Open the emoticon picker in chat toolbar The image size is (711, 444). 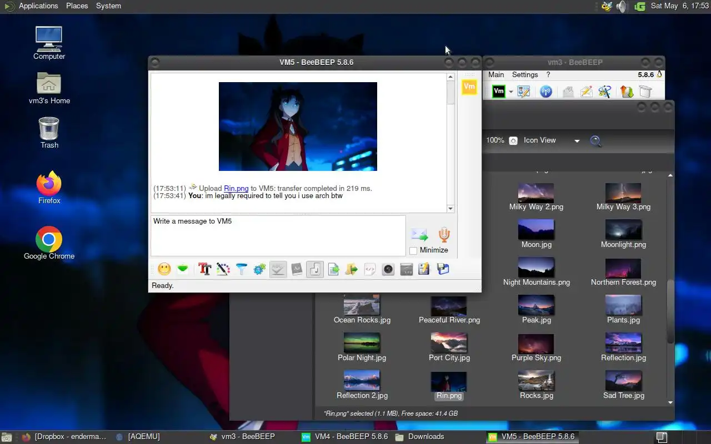(x=164, y=269)
